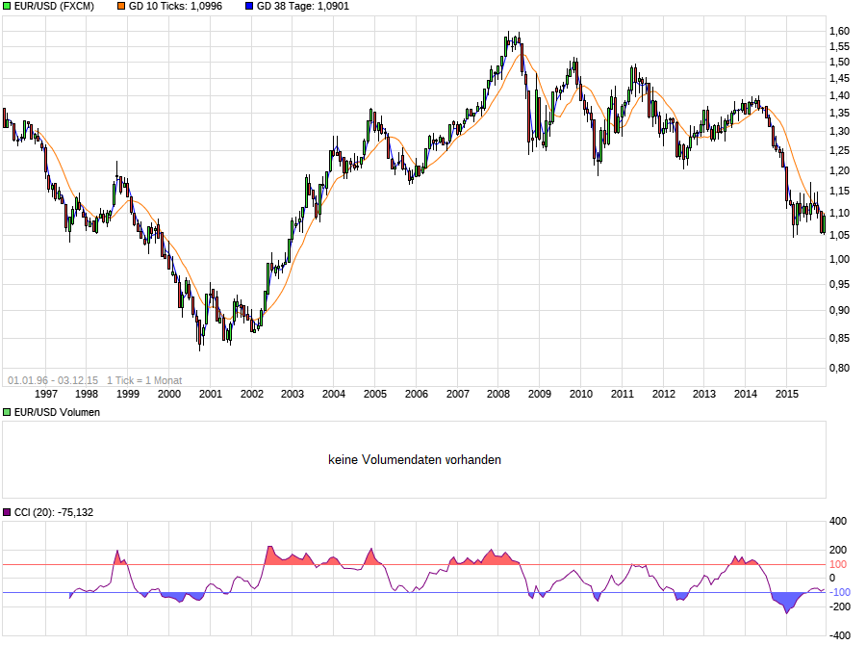Click the 2015 year label on time axis

tap(786, 394)
